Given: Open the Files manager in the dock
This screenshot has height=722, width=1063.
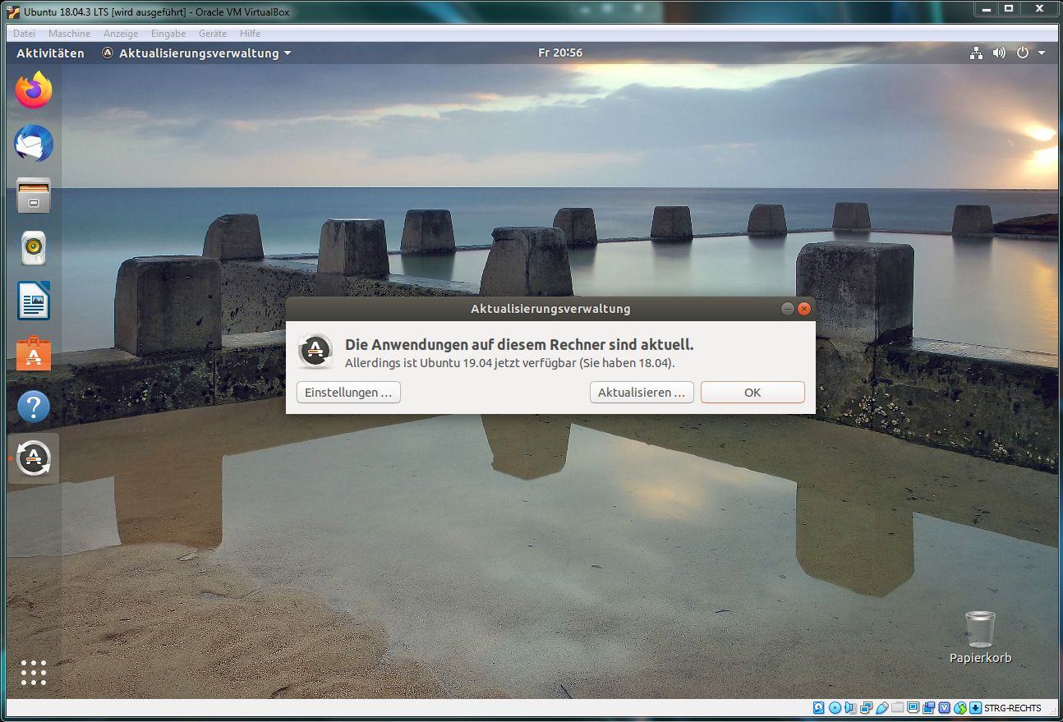Looking at the screenshot, I should 34,196.
